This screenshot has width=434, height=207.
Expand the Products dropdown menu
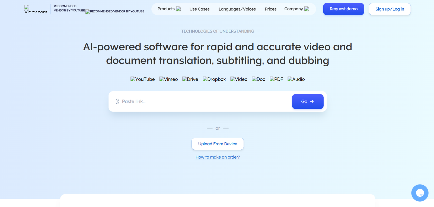pos(169,9)
